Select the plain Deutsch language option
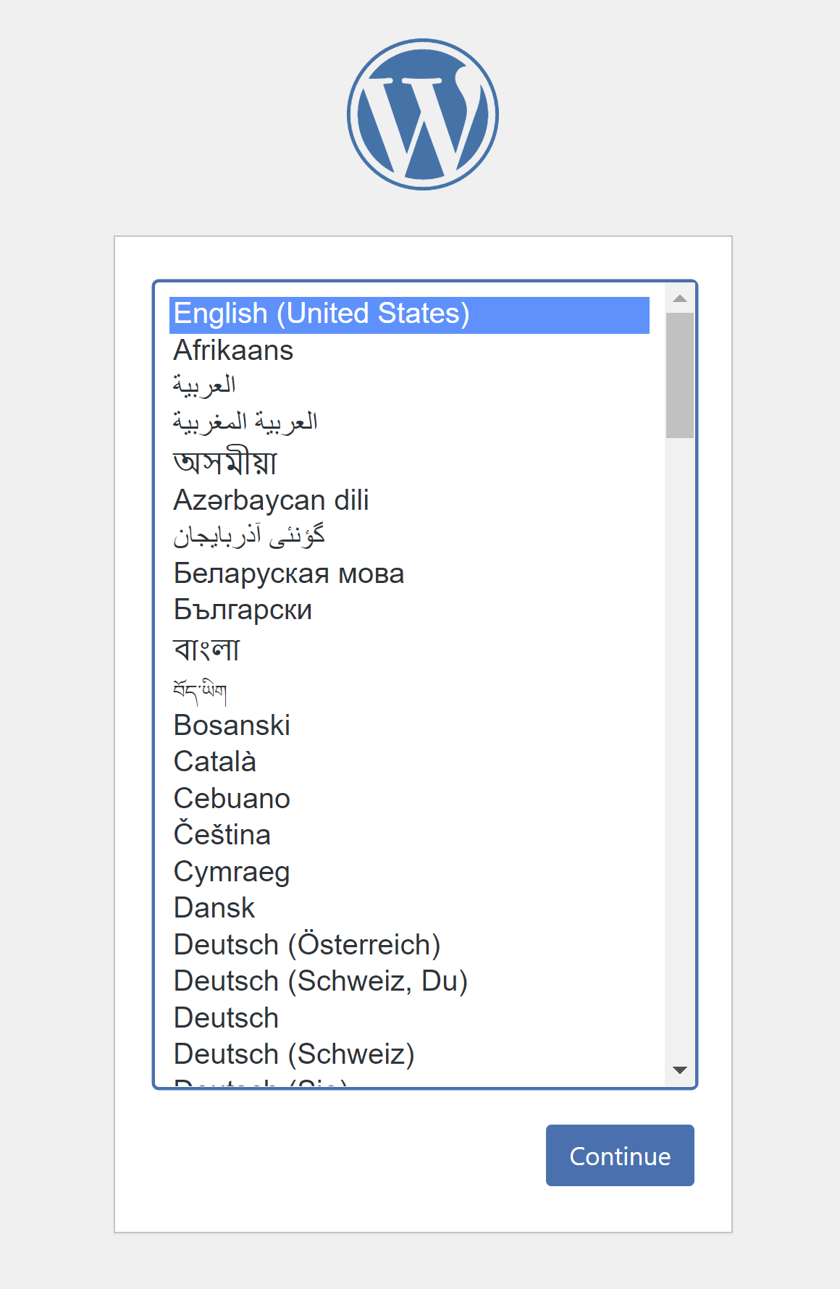Screen dimensions: 840x1289 [225, 1017]
